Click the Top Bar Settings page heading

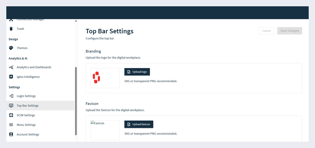point(110,31)
